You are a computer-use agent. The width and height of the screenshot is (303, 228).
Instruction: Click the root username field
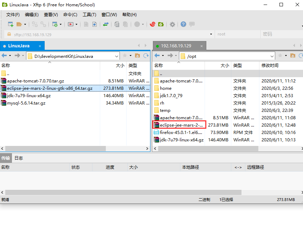tap(238, 34)
